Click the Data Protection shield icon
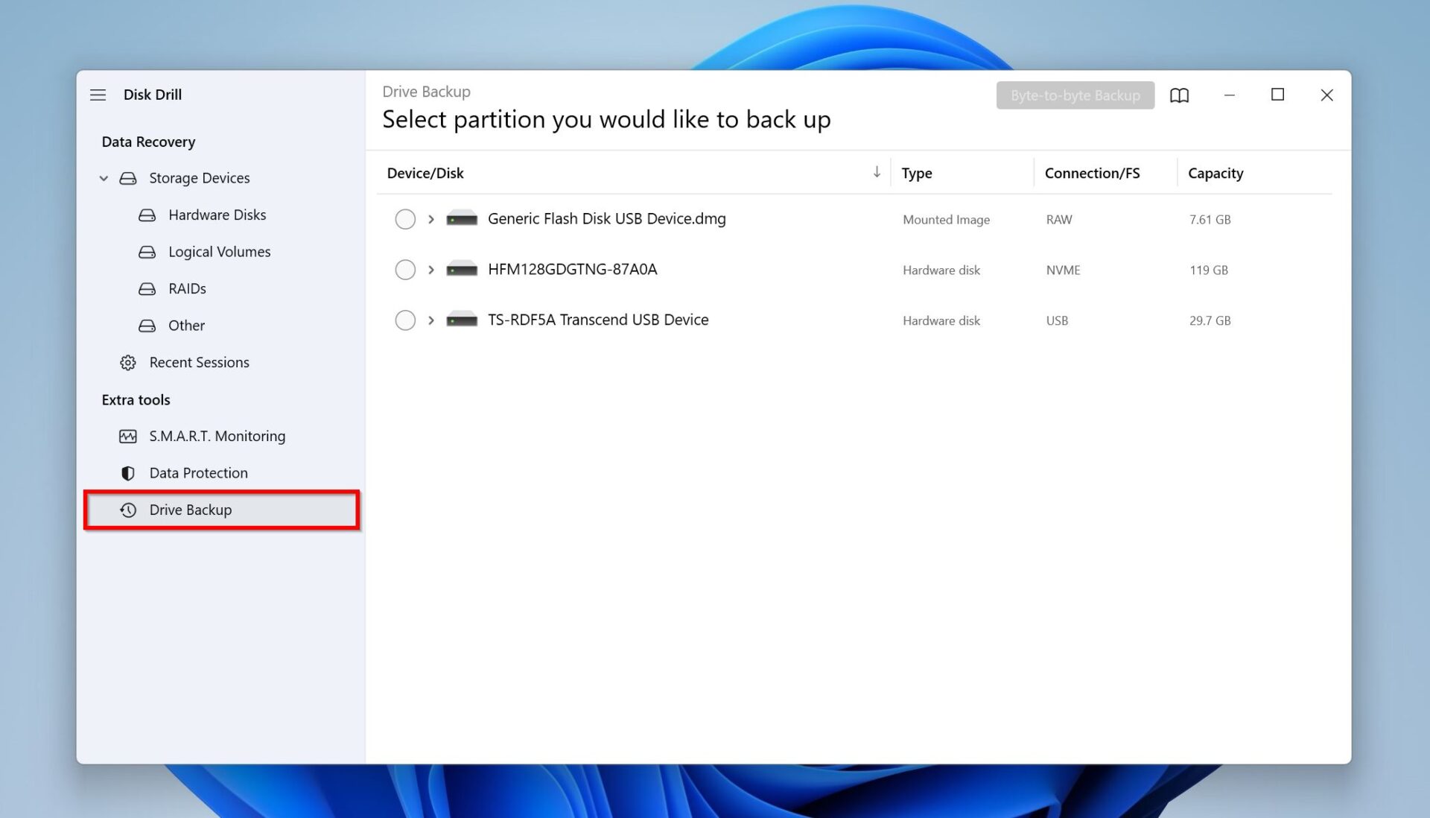Viewport: 1430px width, 818px height. [128, 473]
